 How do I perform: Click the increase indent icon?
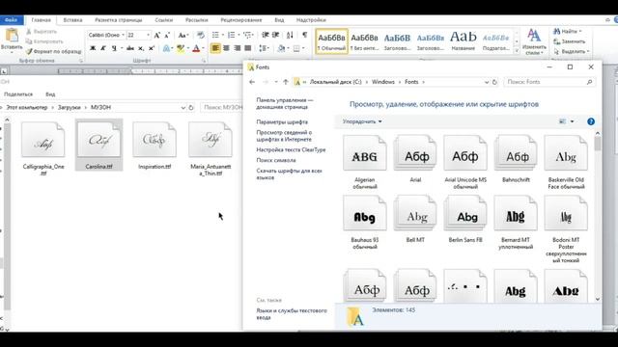coord(276,36)
